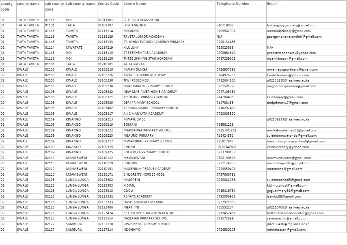Click the Centre Name column header
The image size is (347, 245).
[x=135, y=4]
